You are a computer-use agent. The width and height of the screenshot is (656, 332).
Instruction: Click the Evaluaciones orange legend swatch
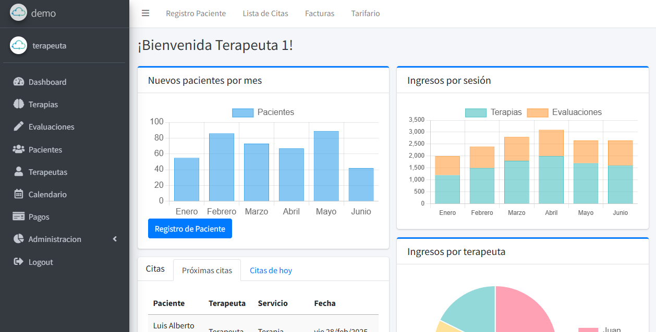[x=537, y=112]
